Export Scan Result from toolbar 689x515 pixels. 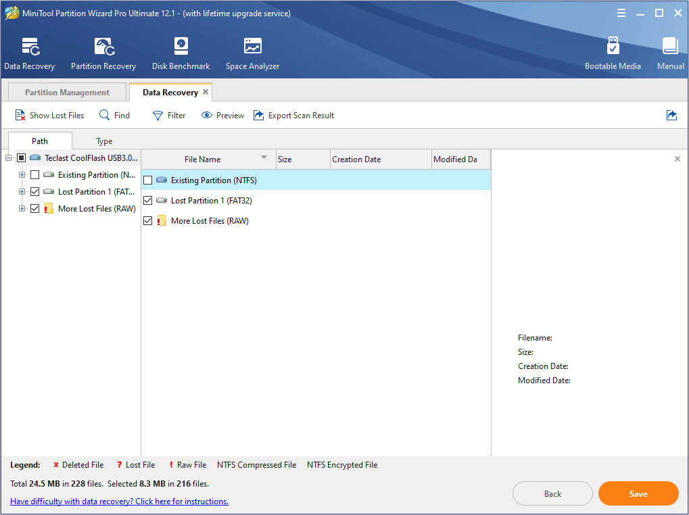[294, 116]
